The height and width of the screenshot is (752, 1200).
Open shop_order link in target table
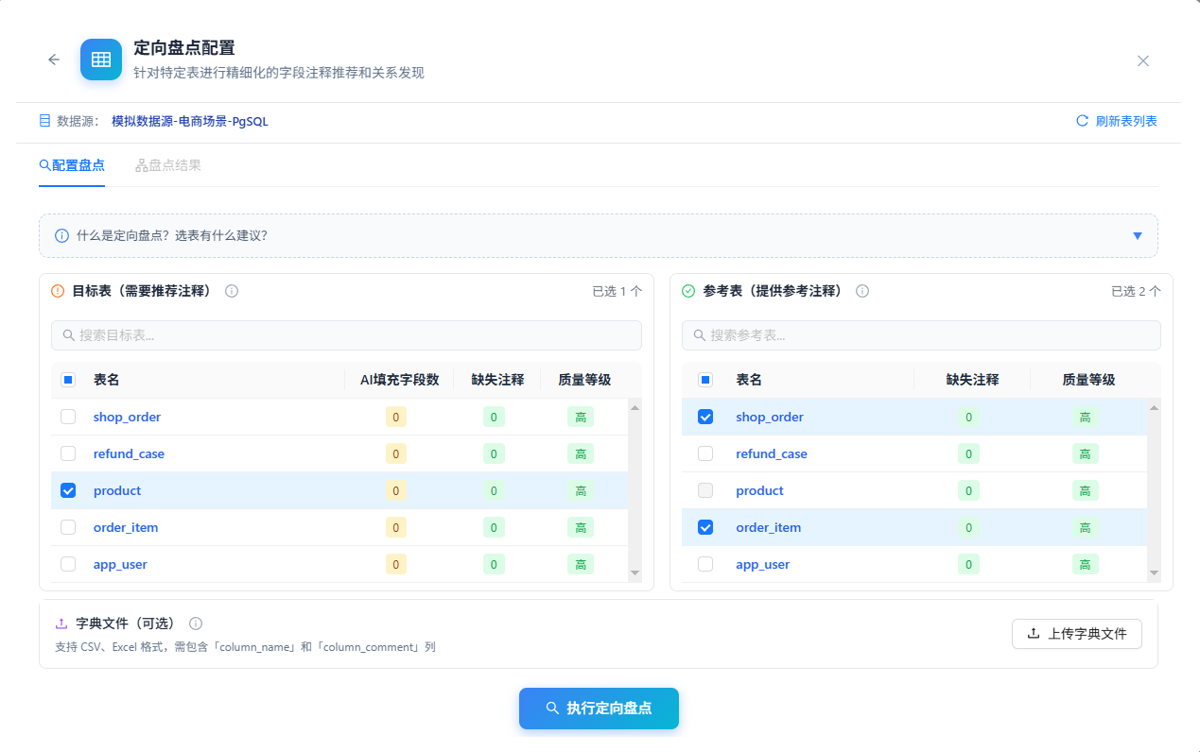127,417
